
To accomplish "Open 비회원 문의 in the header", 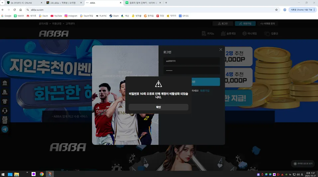I will coord(267,24).
